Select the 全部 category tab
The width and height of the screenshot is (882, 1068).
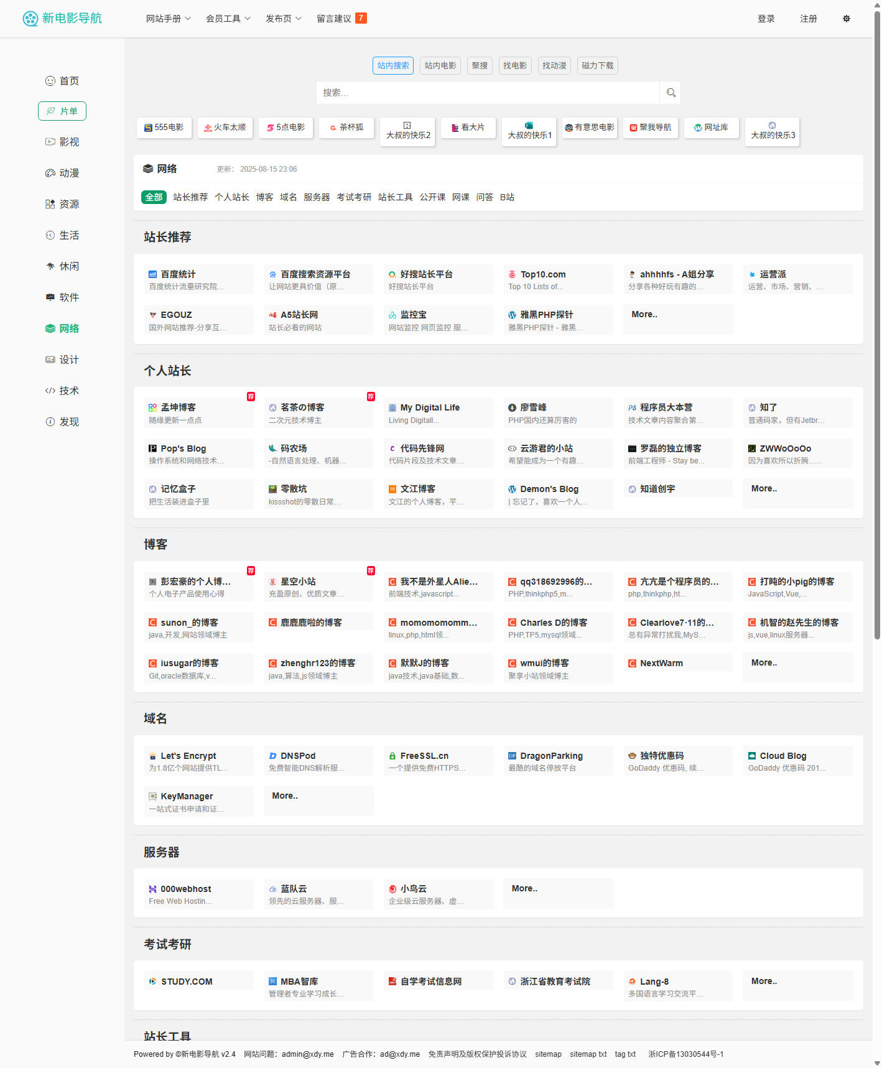point(154,197)
